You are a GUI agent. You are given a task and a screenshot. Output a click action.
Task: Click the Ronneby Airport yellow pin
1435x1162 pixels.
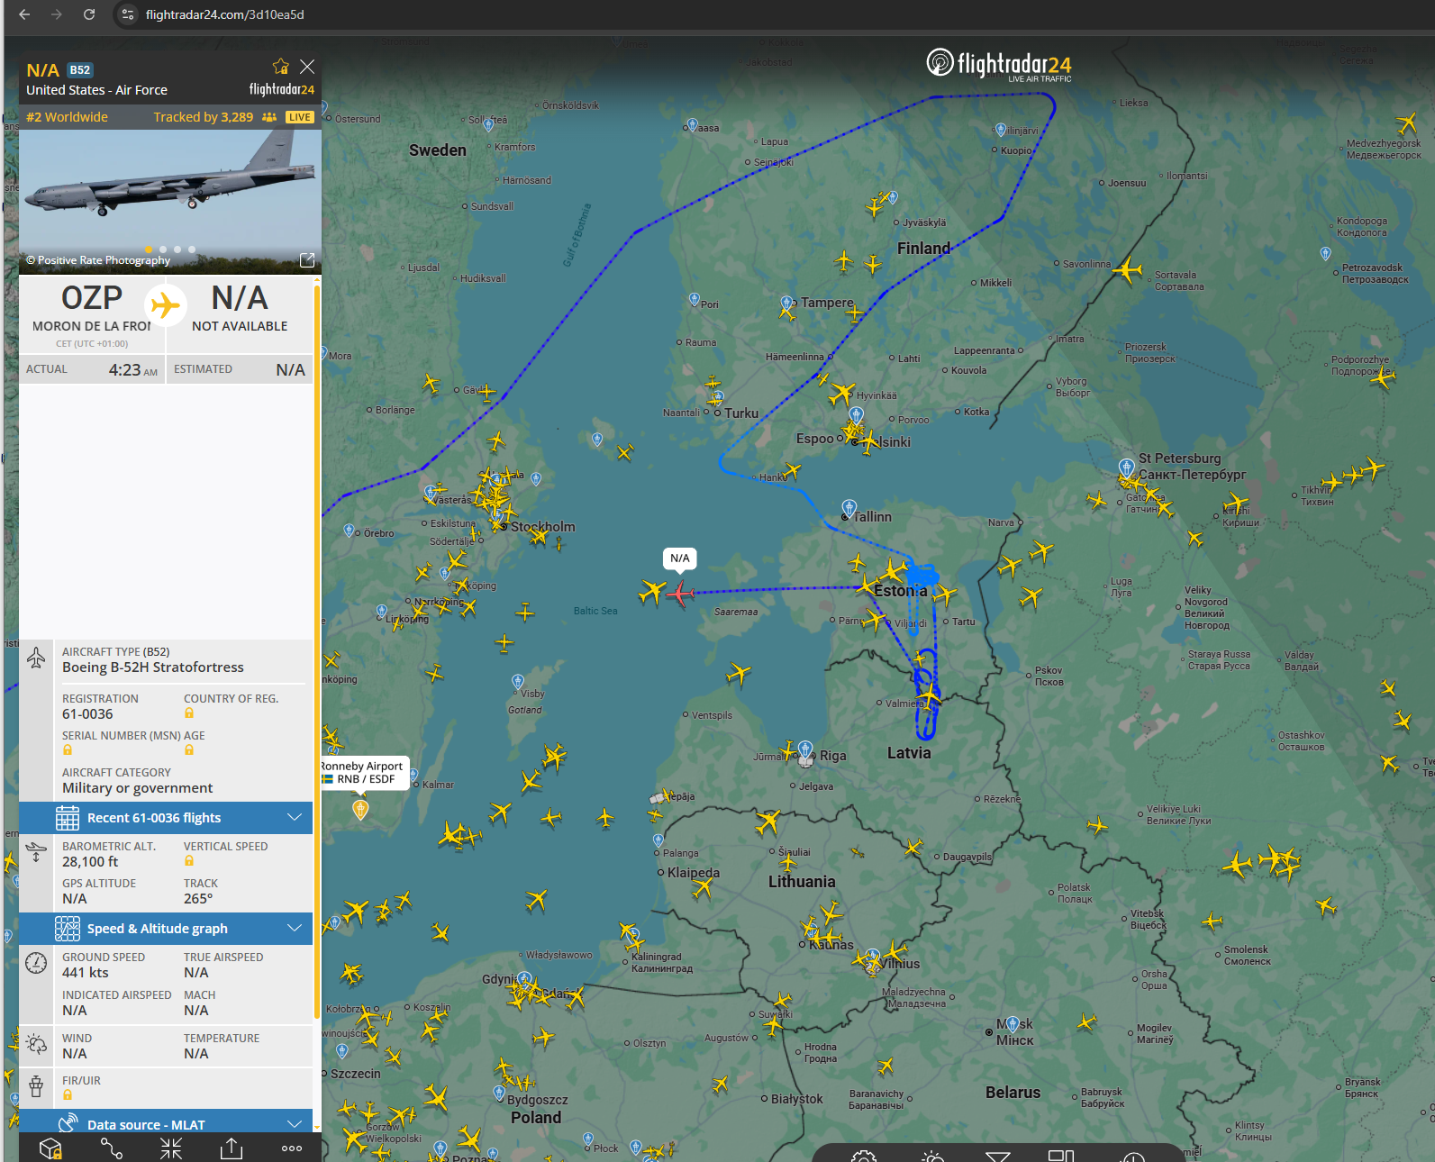click(360, 809)
